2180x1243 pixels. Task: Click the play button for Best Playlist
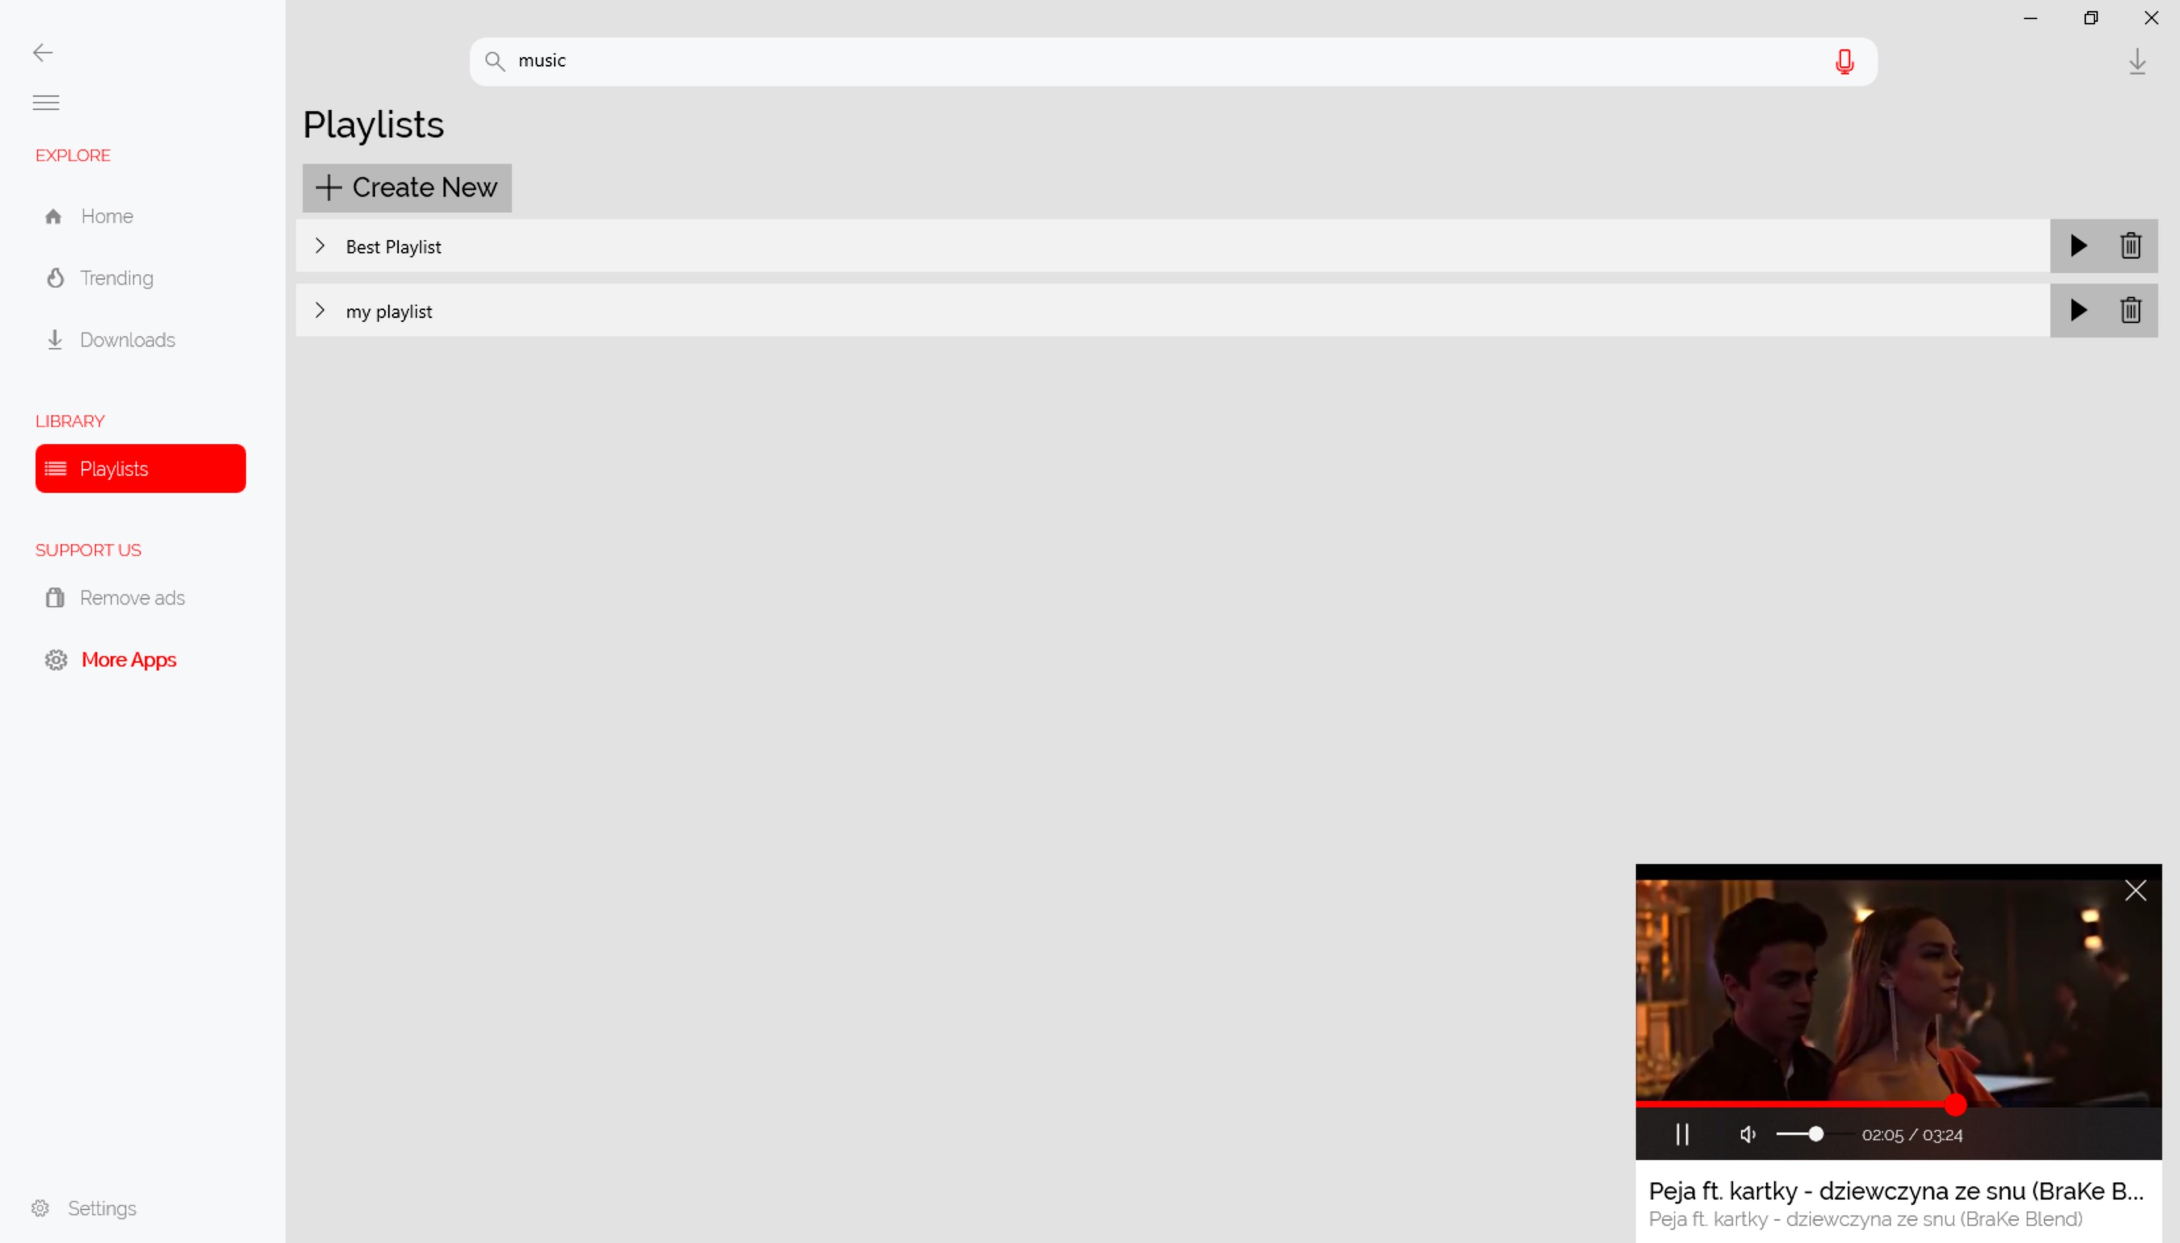tap(2078, 245)
